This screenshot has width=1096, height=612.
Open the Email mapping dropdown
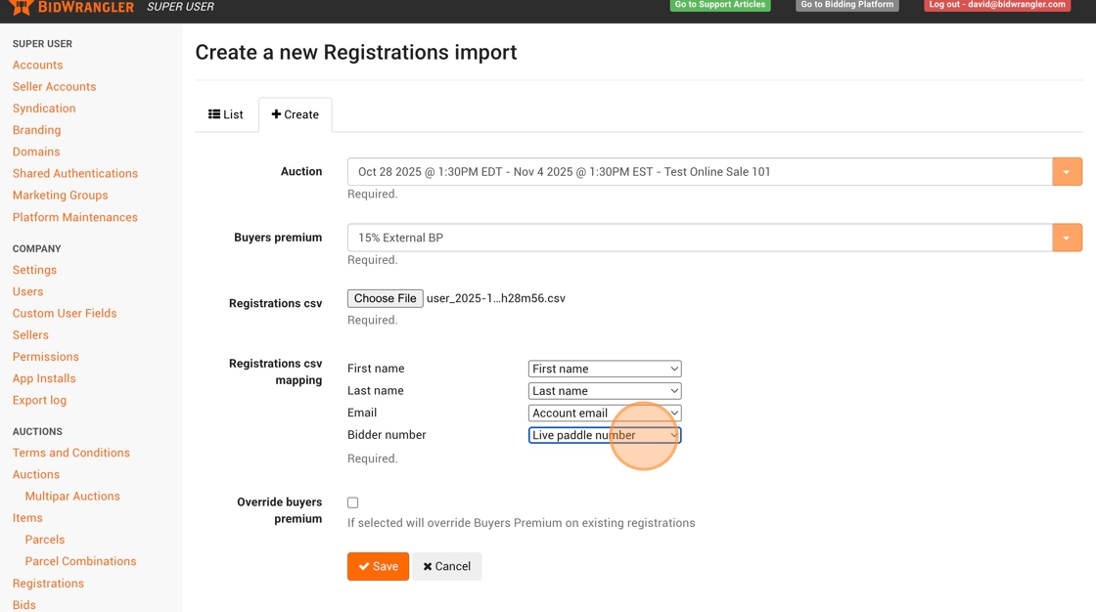click(605, 414)
